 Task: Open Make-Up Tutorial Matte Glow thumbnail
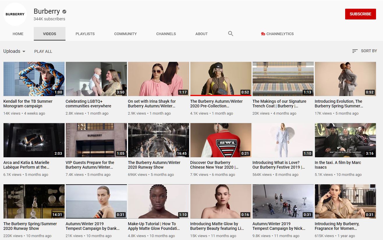click(159, 201)
